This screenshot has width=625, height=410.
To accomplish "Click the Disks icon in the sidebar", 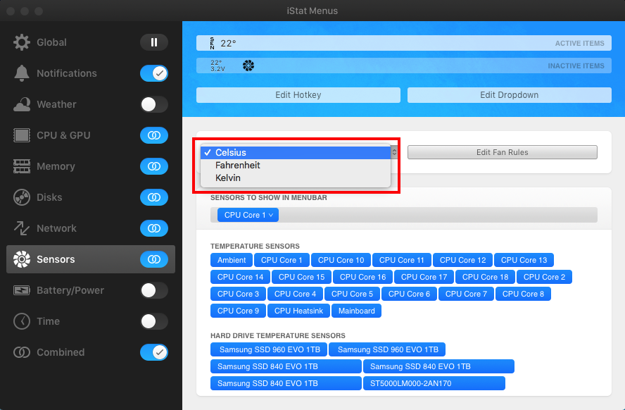I will pyautogui.click(x=22, y=197).
